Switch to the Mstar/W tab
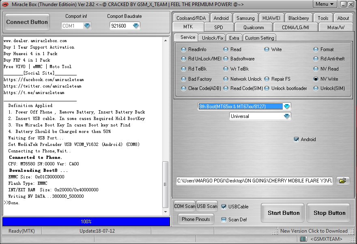 coord(336,27)
